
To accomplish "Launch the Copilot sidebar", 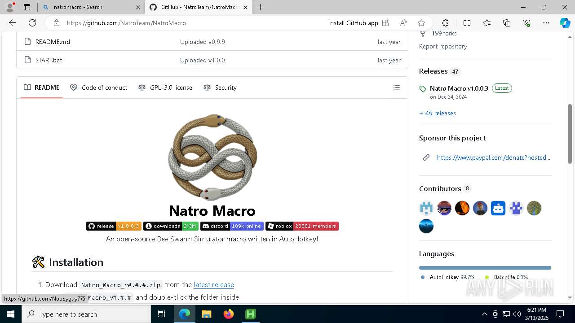I will pos(565,23).
